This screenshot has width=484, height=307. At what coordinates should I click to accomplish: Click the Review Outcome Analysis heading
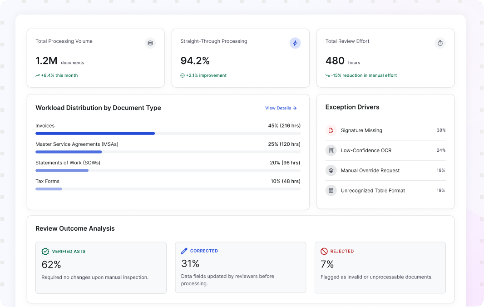tap(75, 228)
